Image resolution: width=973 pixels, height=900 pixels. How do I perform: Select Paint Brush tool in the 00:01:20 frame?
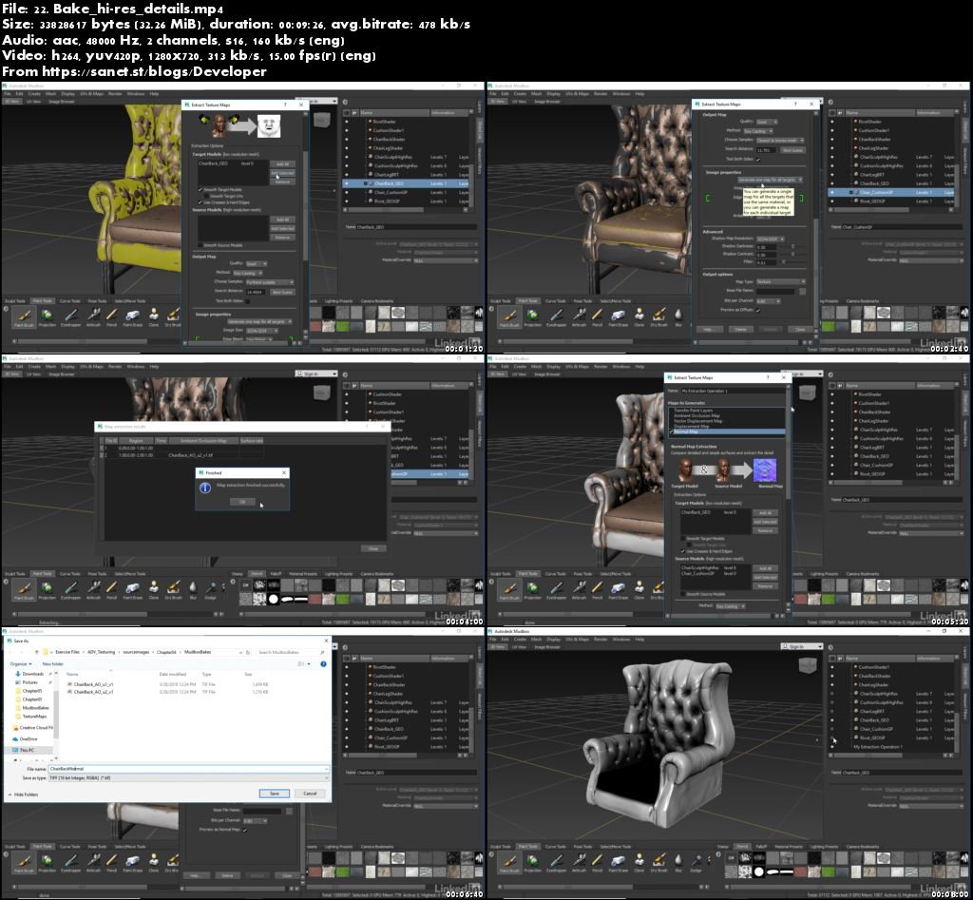(x=24, y=316)
